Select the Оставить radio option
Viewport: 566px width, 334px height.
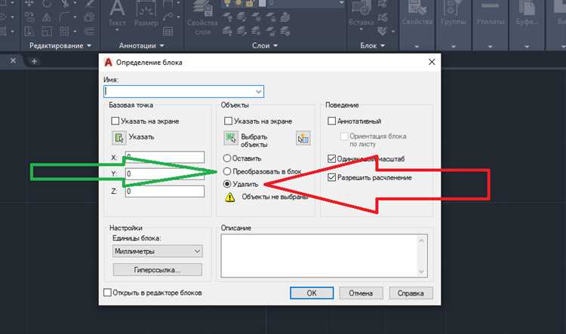[226, 158]
